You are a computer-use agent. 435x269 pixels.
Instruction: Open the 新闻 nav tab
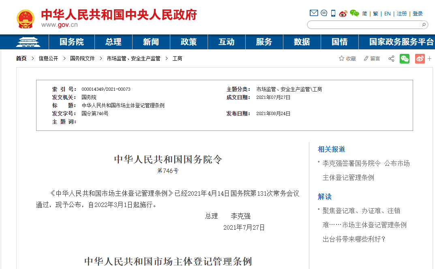(151, 42)
